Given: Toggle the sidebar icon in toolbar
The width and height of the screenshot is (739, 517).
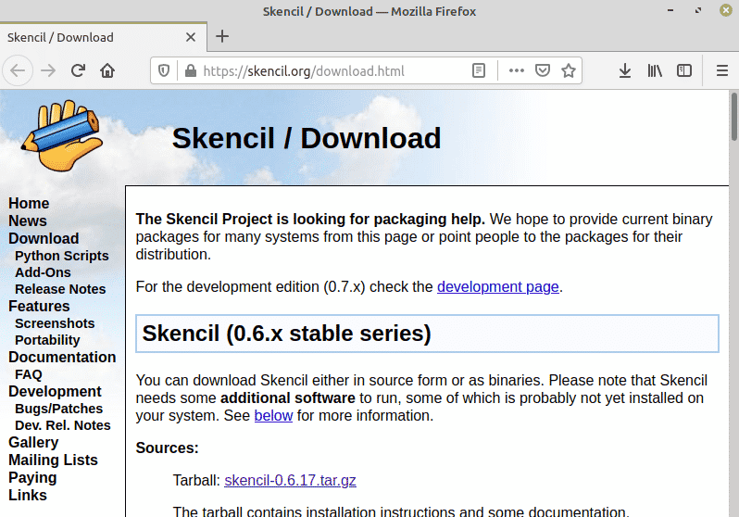Looking at the screenshot, I should pos(683,70).
